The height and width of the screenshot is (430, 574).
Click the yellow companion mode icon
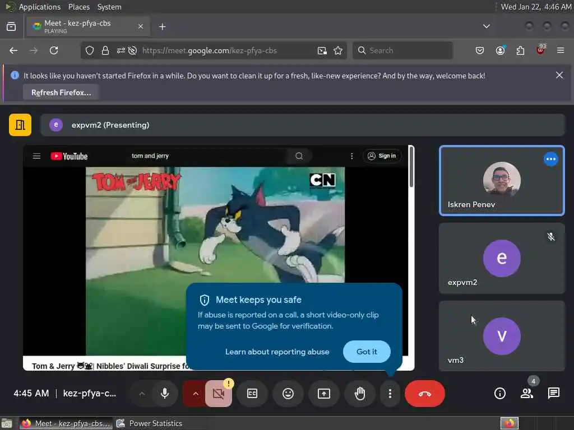[20, 125]
